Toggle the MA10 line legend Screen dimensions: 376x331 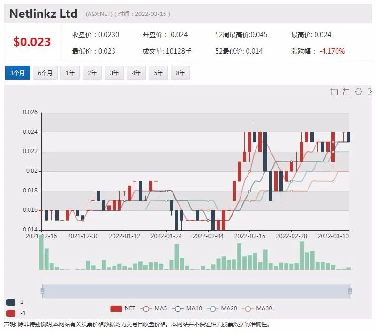point(187,308)
